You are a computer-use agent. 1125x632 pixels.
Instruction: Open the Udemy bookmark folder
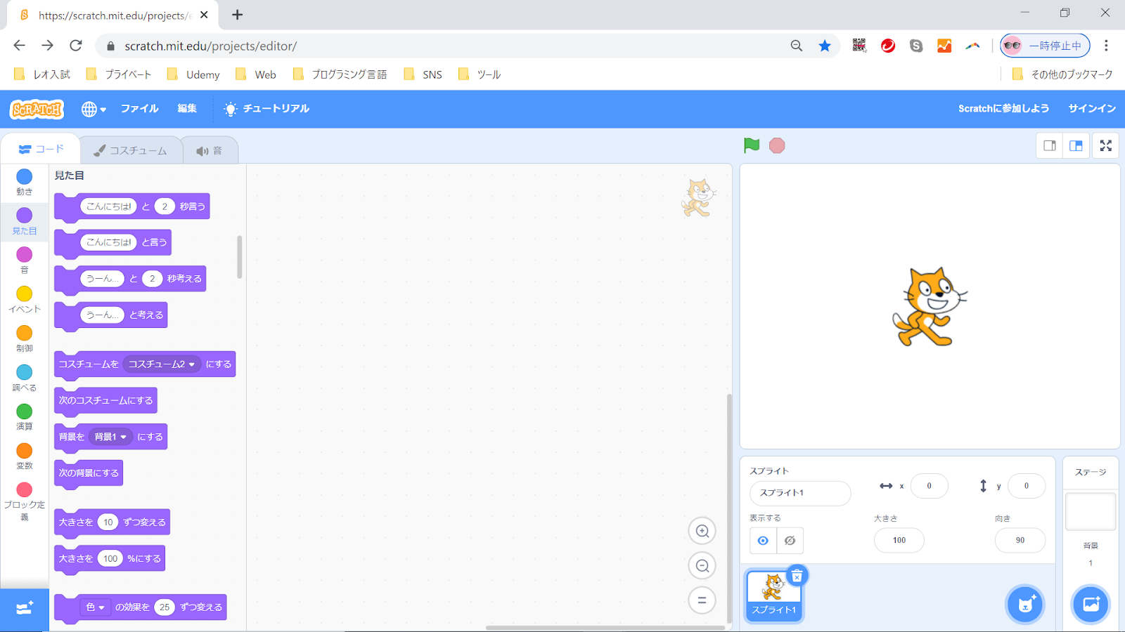pyautogui.click(x=193, y=74)
